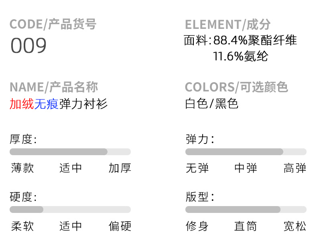Click the 白色/黑色 color options text

(212, 103)
